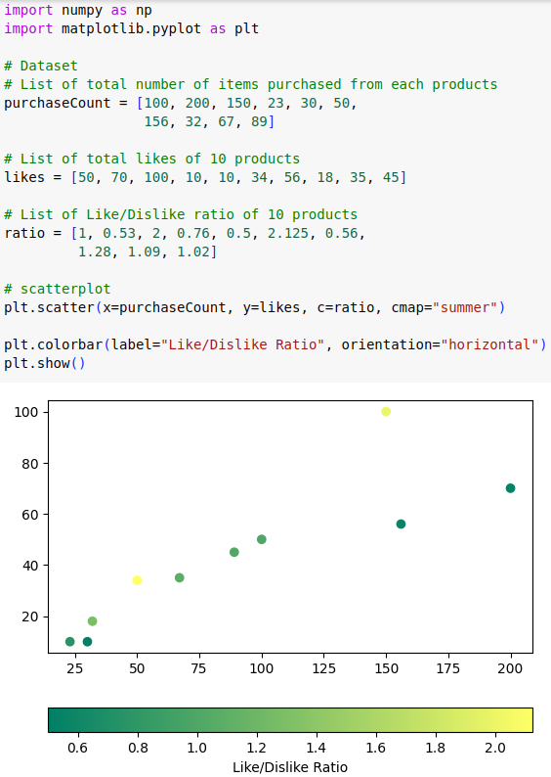Click the scatter point at purchase count 100

tap(262, 539)
